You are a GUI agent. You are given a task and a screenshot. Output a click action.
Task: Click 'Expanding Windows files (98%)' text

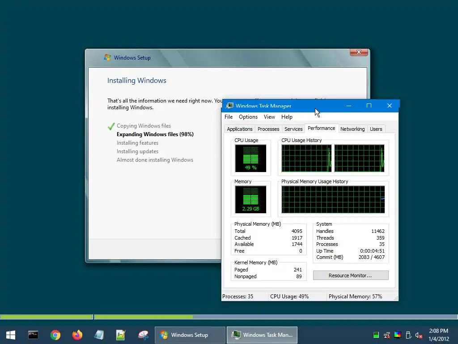(x=155, y=134)
